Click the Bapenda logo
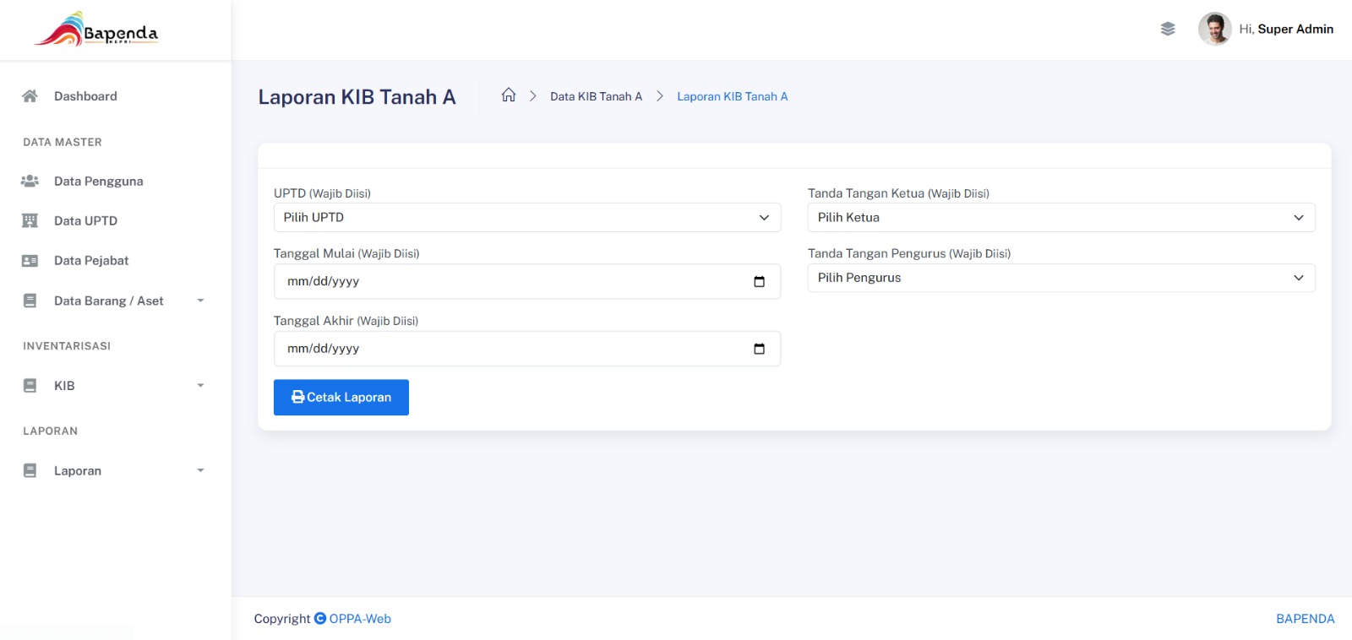 96,30
